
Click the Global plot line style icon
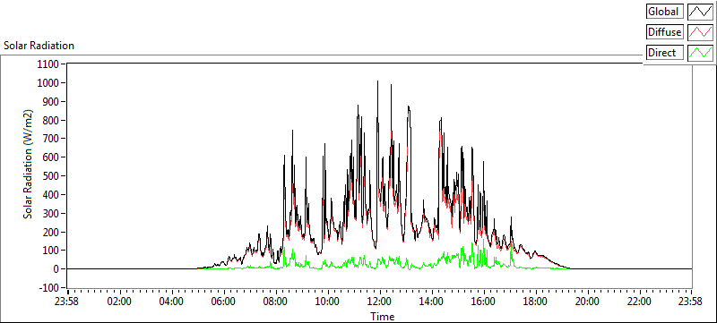(x=700, y=12)
